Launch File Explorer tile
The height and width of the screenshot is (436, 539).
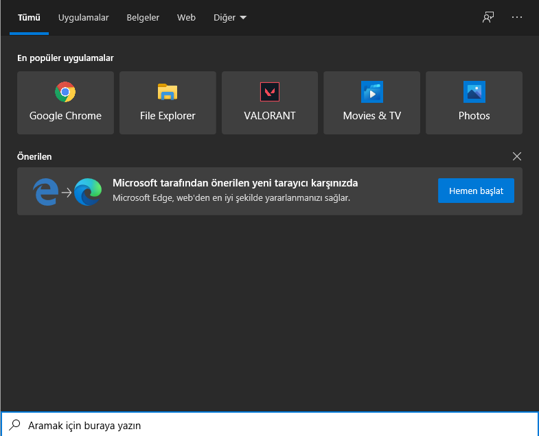coord(168,103)
